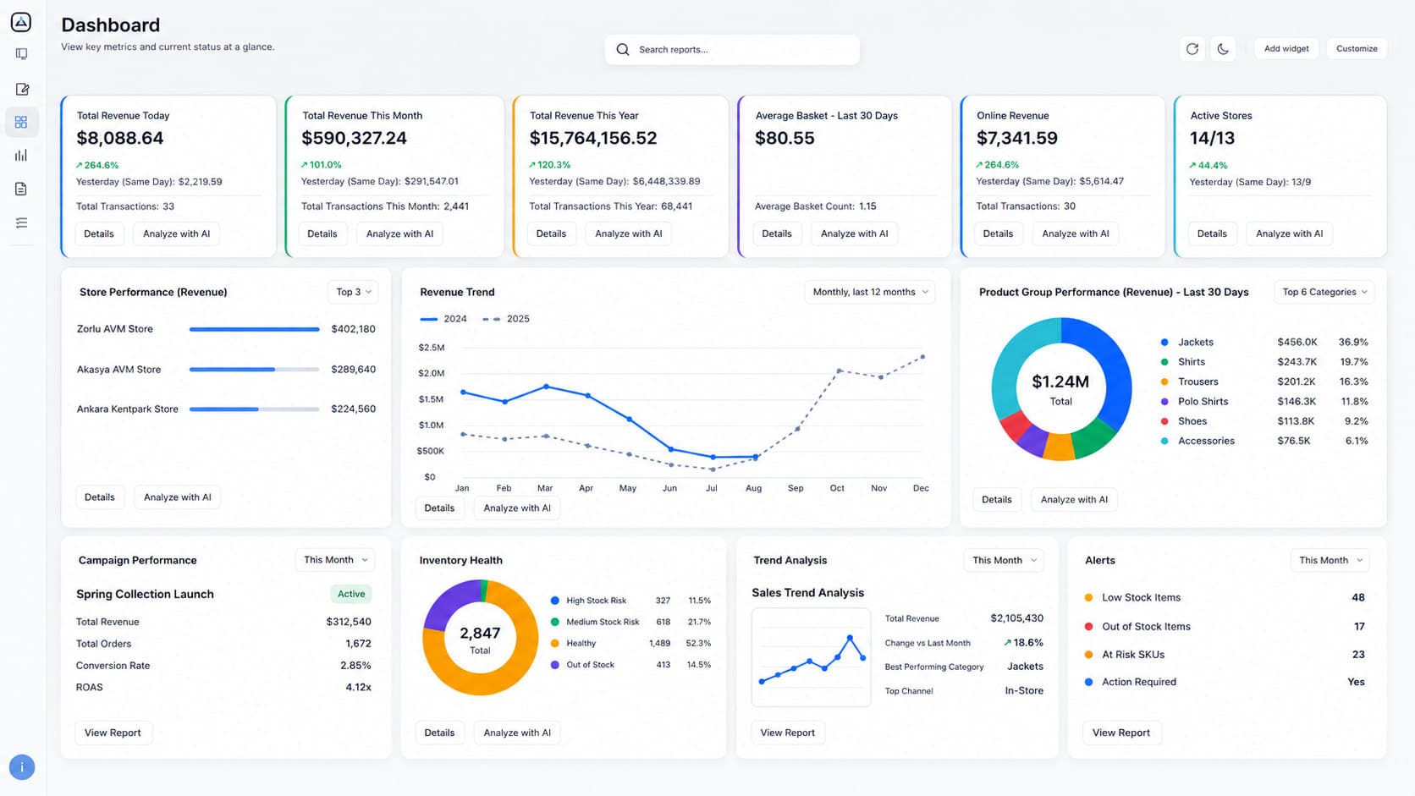Click the Search reports input field
The image size is (1415, 796).
pos(732,49)
